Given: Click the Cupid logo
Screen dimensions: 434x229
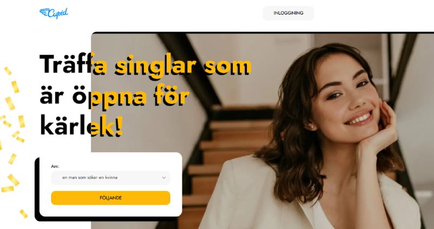Looking at the screenshot, I should (x=54, y=13).
